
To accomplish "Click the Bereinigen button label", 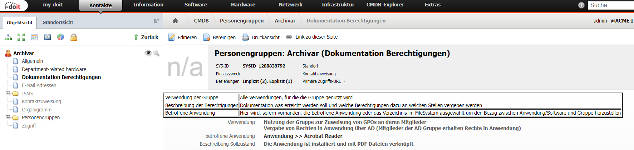I will (x=224, y=37).
